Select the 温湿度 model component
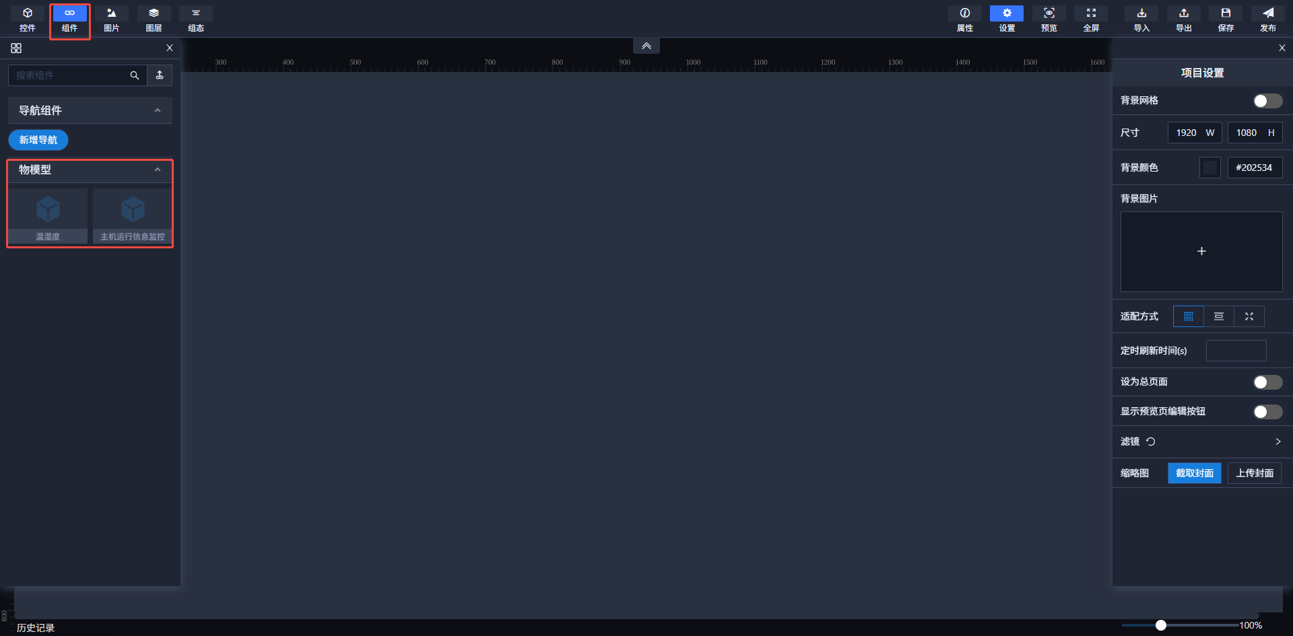 48,216
